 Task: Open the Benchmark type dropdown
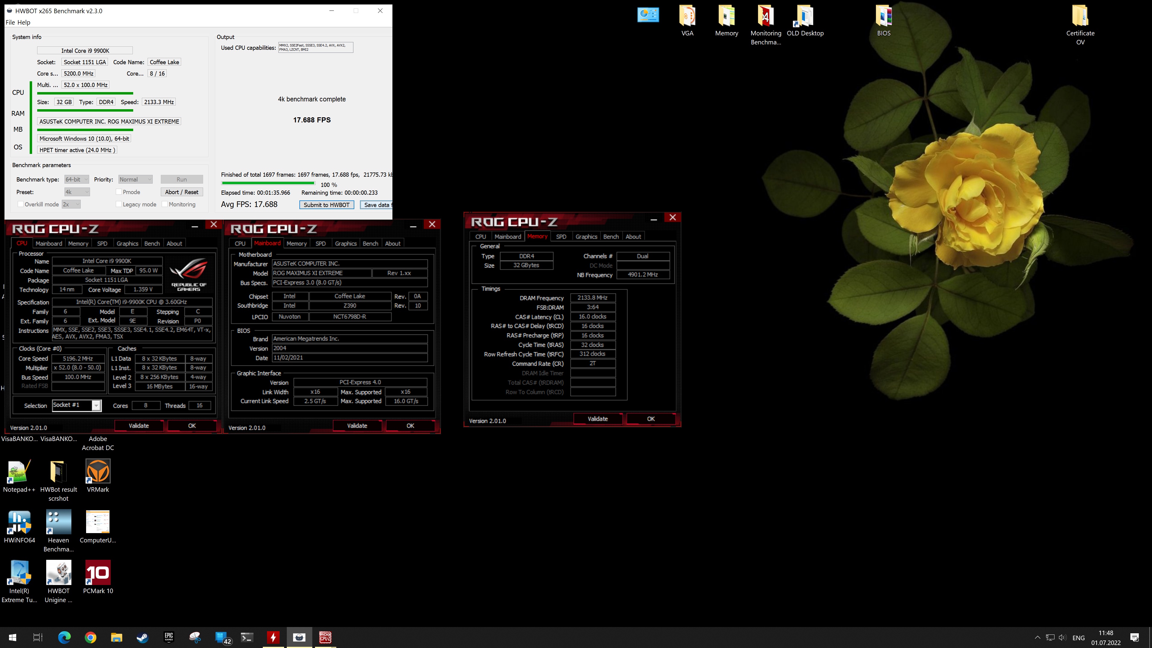[76, 179]
